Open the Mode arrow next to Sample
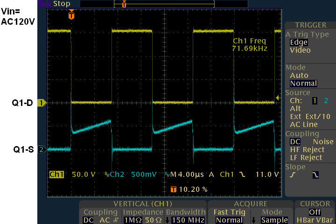 [x=253, y=220]
